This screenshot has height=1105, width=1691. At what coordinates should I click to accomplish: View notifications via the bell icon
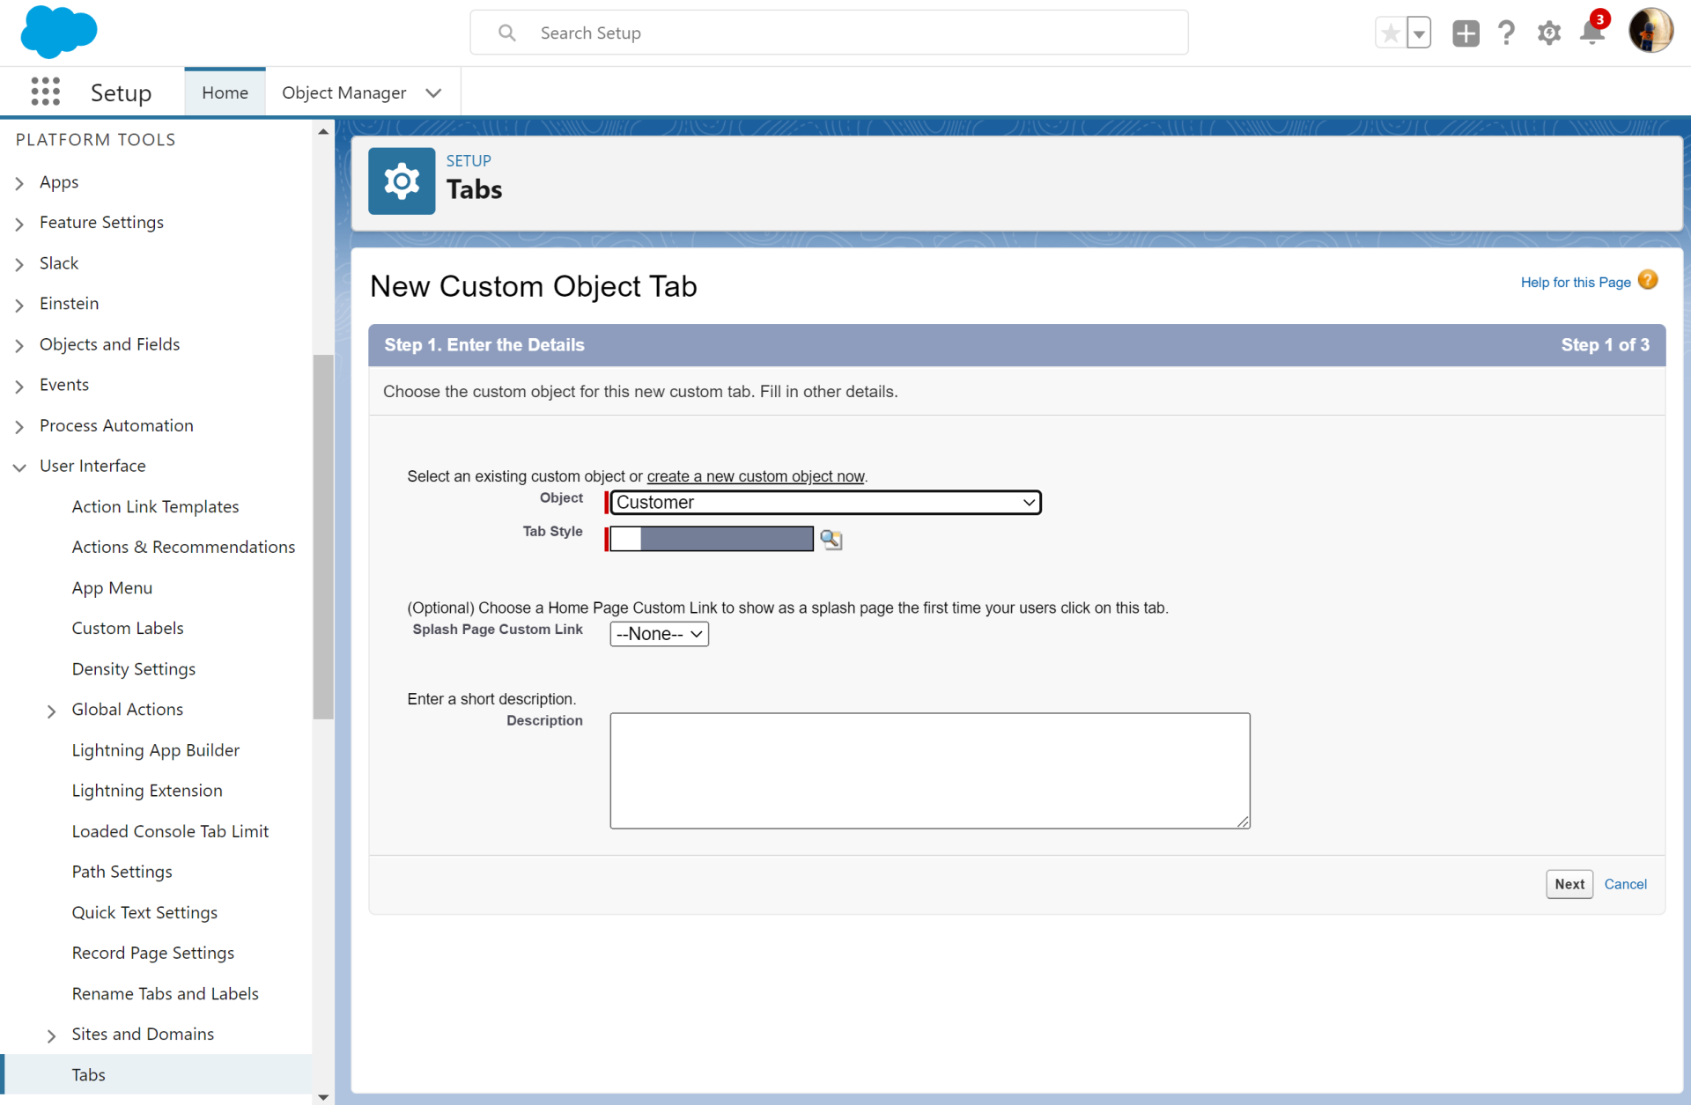point(1592,35)
